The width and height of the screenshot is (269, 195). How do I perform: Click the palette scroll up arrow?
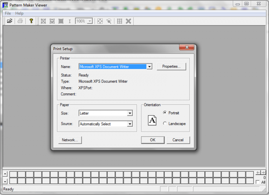click(5, 174)
